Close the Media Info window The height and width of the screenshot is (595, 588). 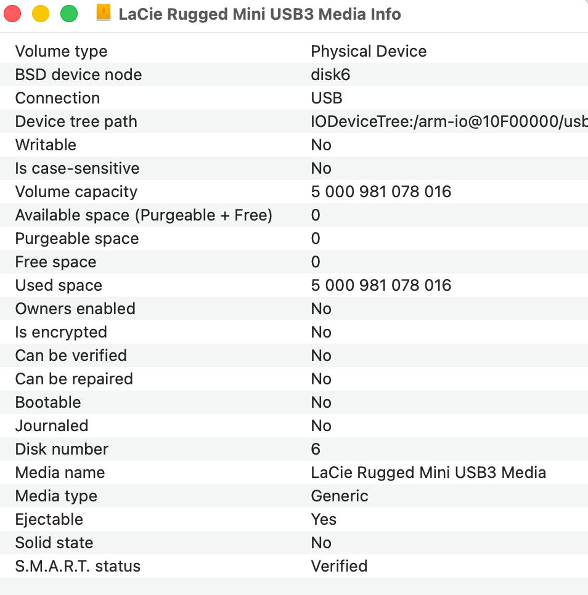coord(12,14)
